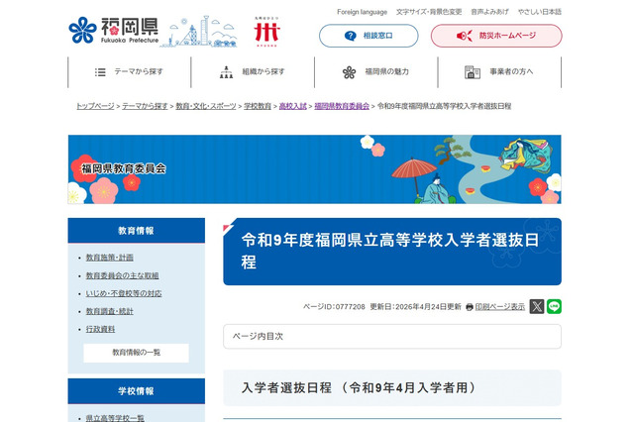The image size is (634, 422).
Task: Open the 相談窓口 consultation button
Action: [369, 36]
